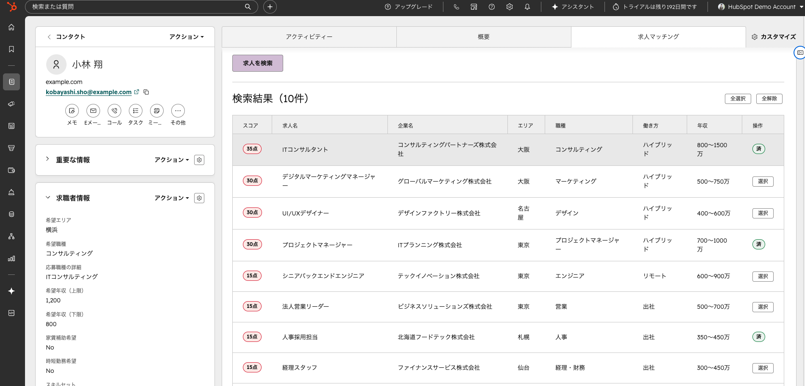Viewport: 805px width, 386px height.
Task: Select the 法人営業リーダー job
Action: 763,307
